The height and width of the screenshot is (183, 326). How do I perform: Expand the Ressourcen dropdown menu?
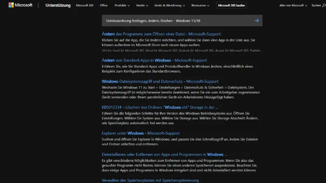200,5
